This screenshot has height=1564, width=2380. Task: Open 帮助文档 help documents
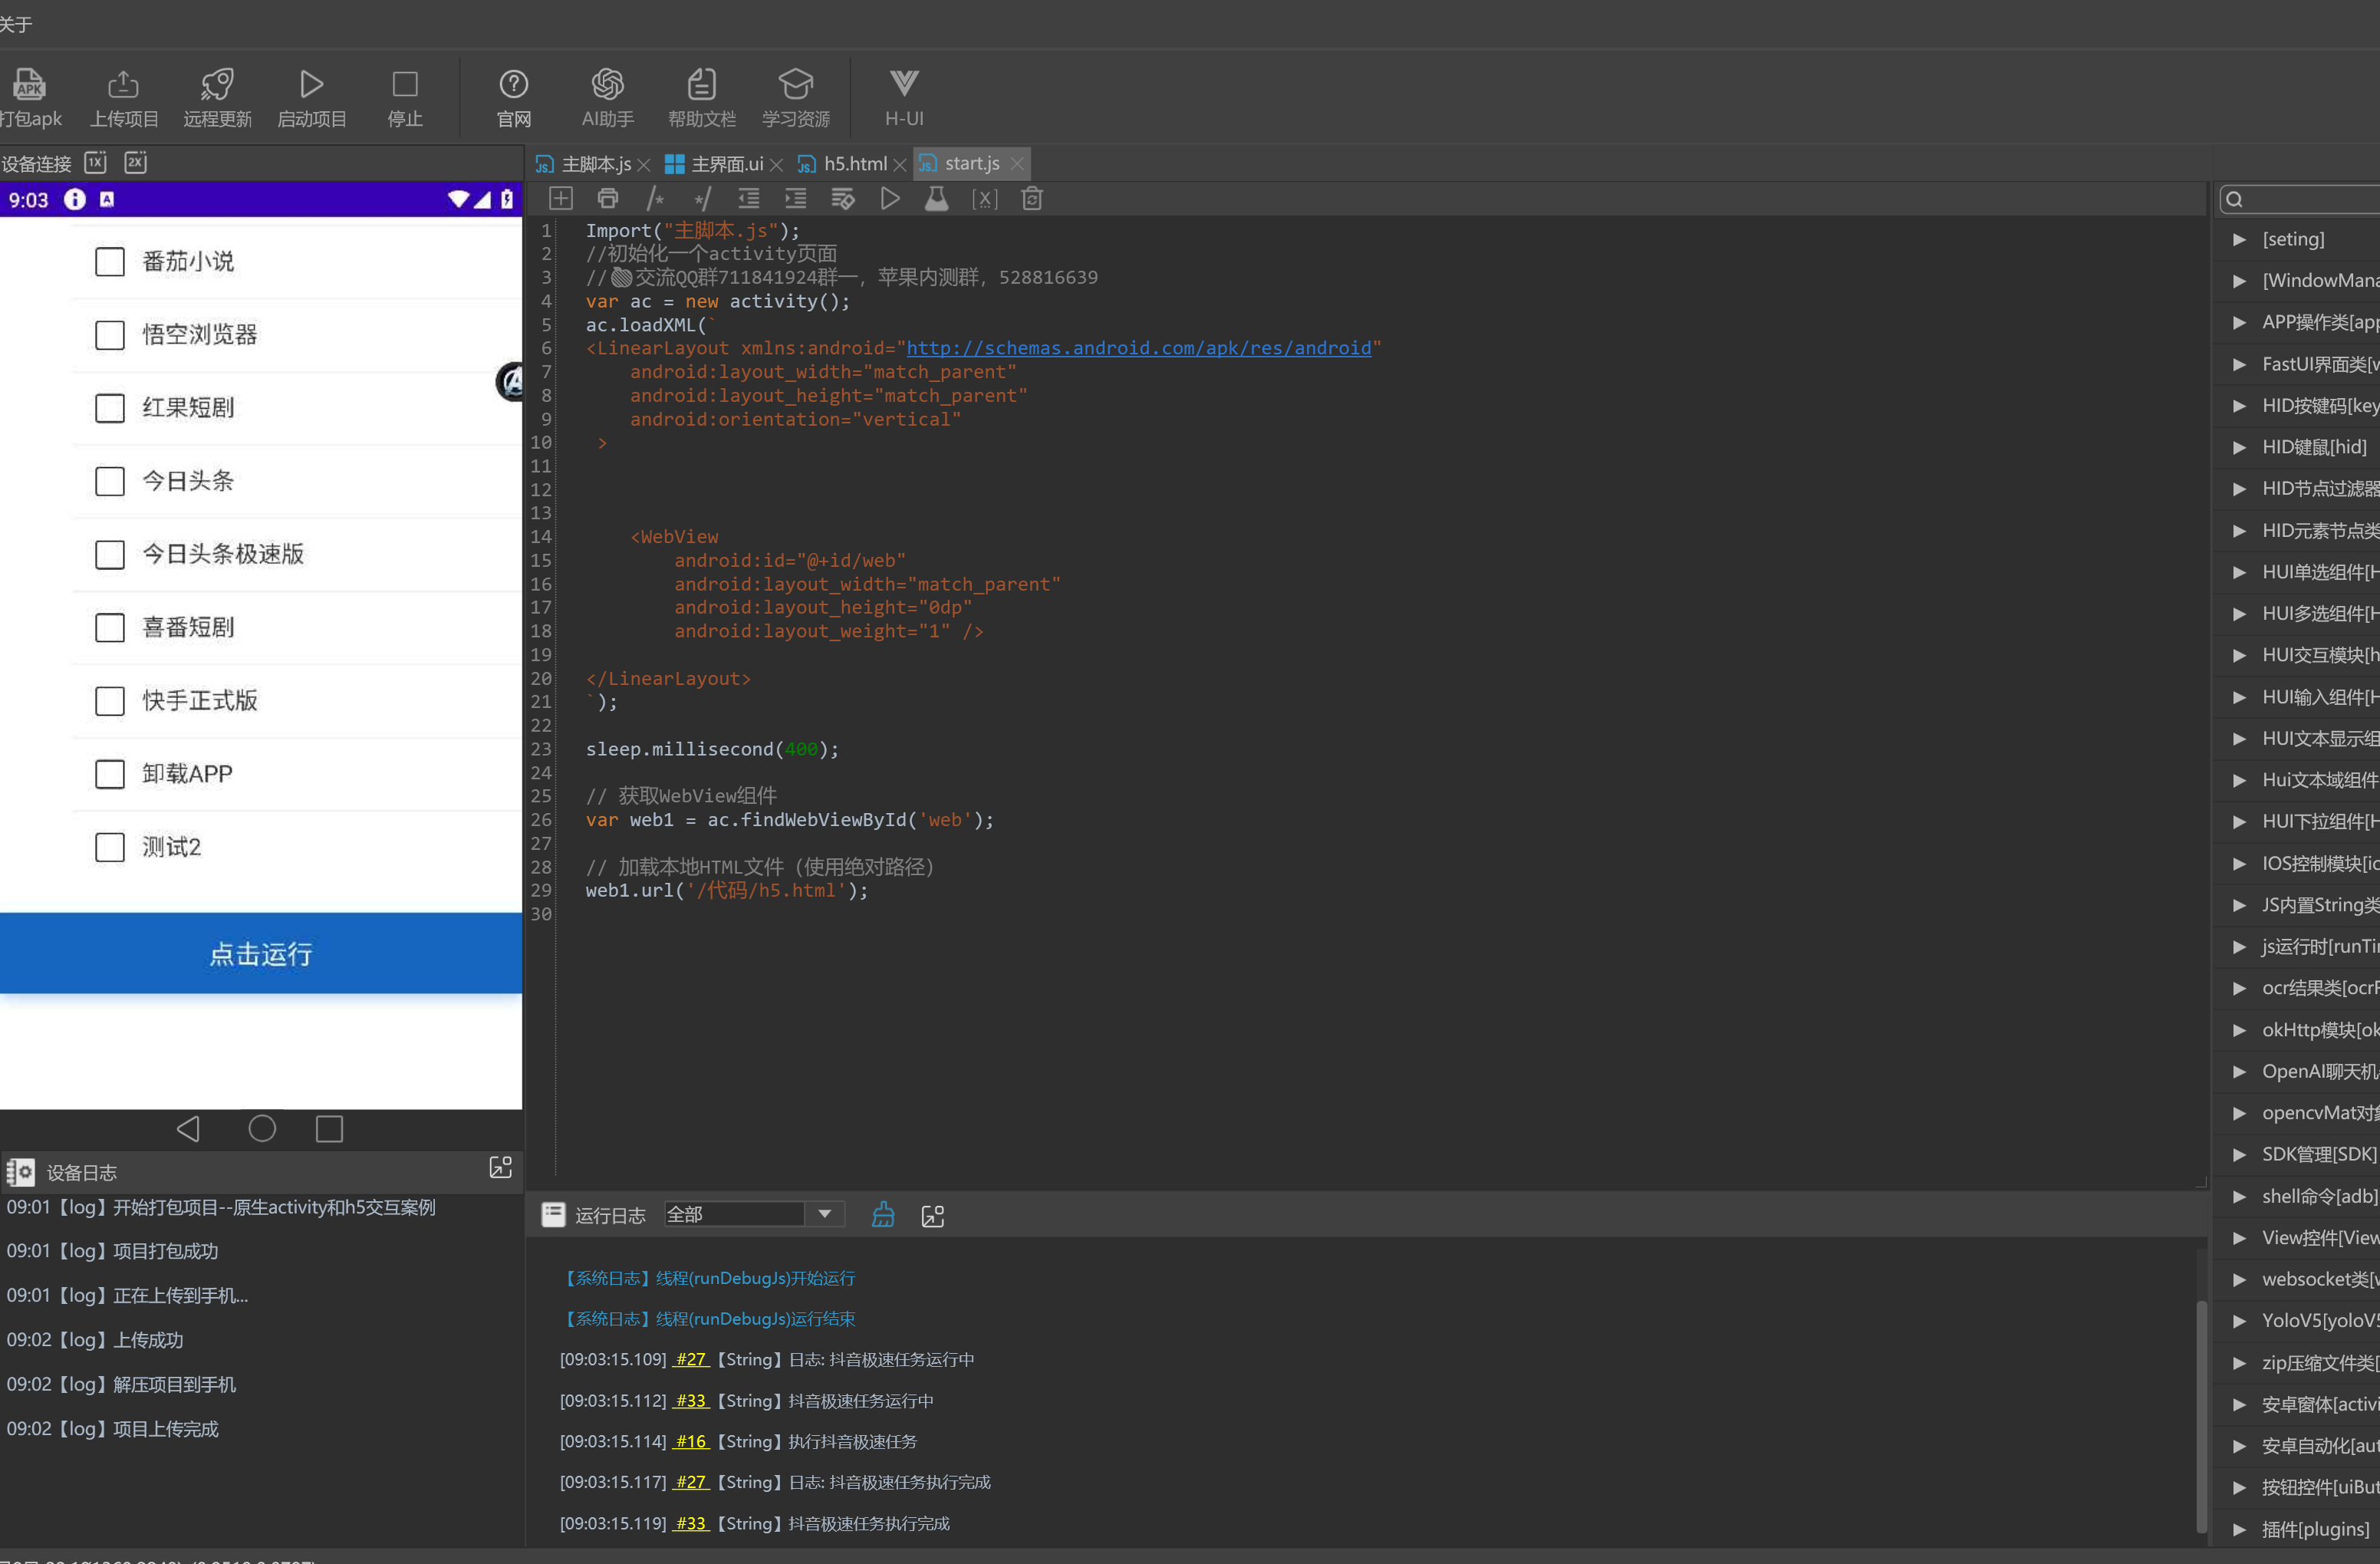click(701, 85)
